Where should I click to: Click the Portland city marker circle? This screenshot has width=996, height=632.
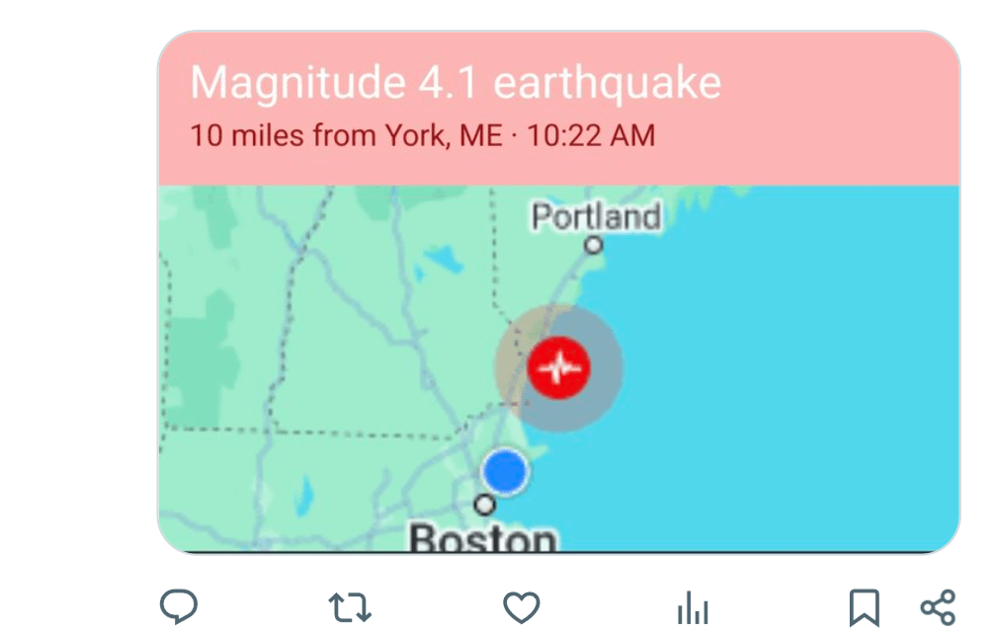593,245
